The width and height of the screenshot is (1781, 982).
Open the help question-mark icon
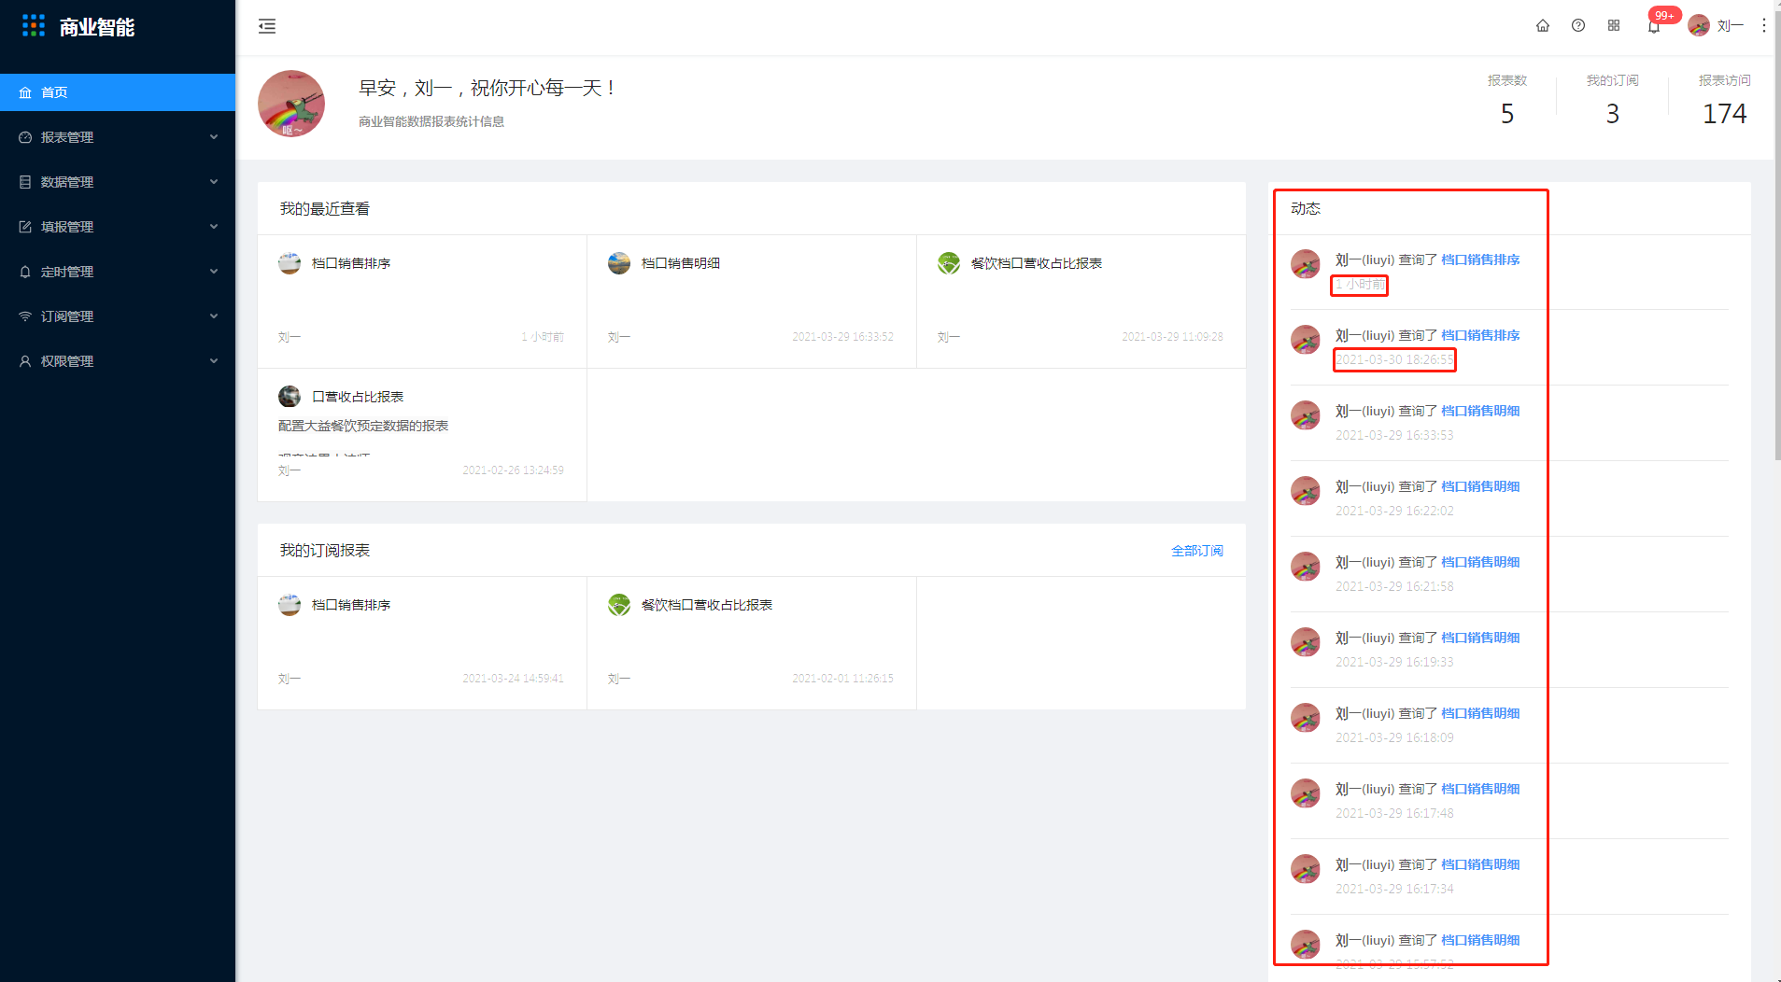1578,26
